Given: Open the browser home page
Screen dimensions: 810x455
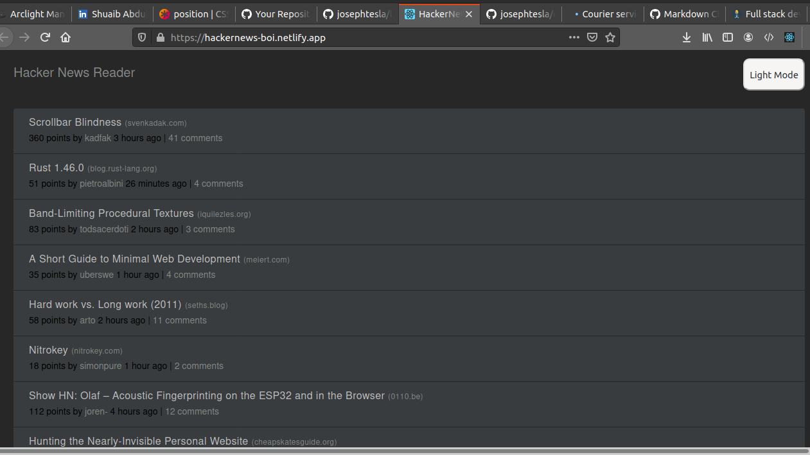Looking at the screenshot, I should (66, 37).
